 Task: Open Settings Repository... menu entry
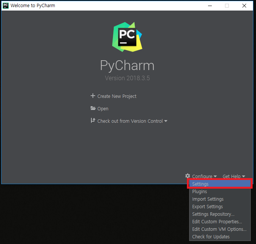(220, 214)
